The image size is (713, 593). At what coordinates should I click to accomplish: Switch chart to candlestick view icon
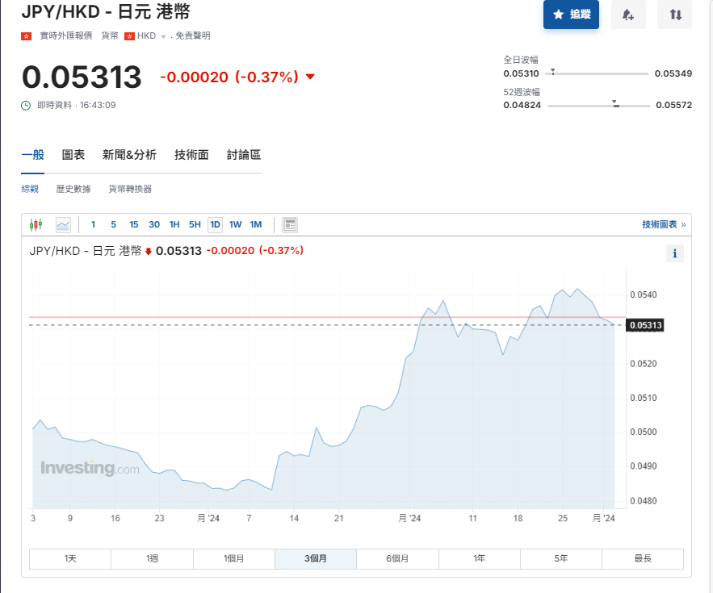36,224
